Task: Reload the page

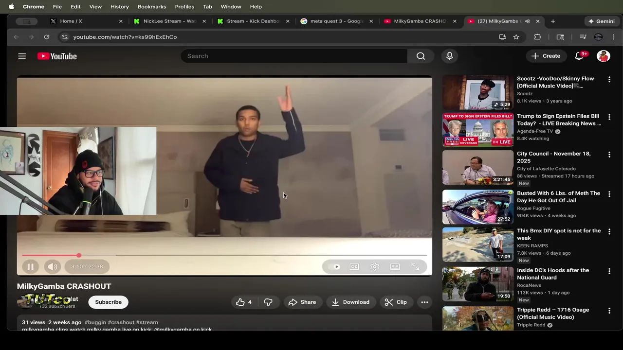Action: (46, 37)
